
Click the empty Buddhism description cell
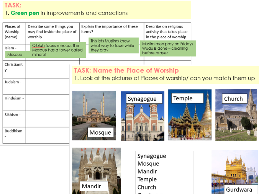pos(48,135)
